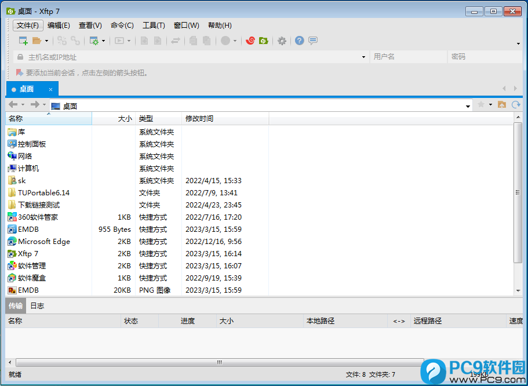Go forward with the right arrow button
Image resolution: width=528 pixels, height=386 pixels.
[35, 105]
